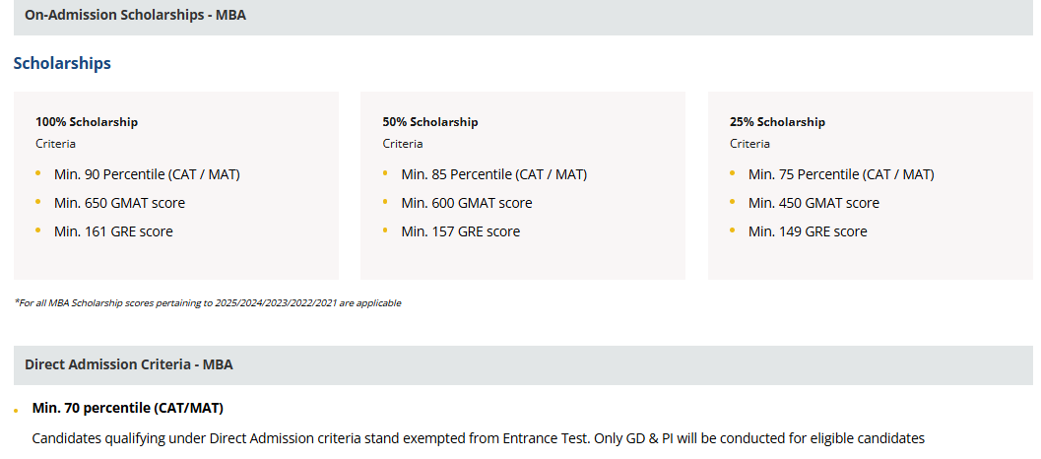Viewport: 1041px width, 459px height.
Task: Click Min. 70 percentile (CAT/MAT) bold text
Action: [x=128, y=408]
